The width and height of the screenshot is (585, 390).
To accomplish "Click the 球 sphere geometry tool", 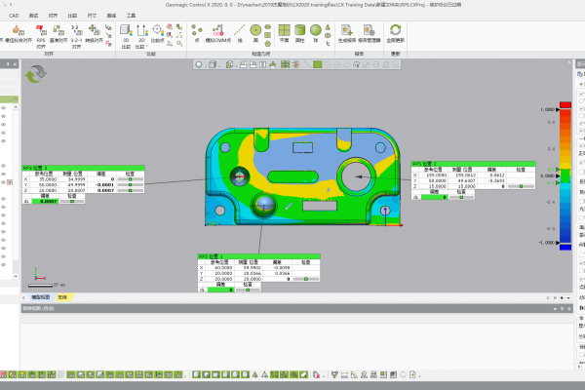I will click(315, 30).
